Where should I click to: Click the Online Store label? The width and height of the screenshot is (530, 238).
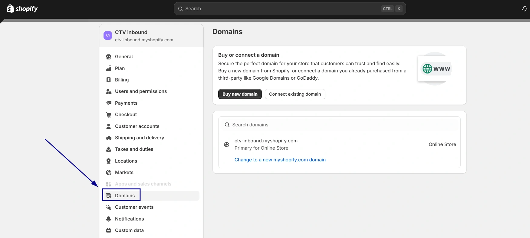[442, 144]
